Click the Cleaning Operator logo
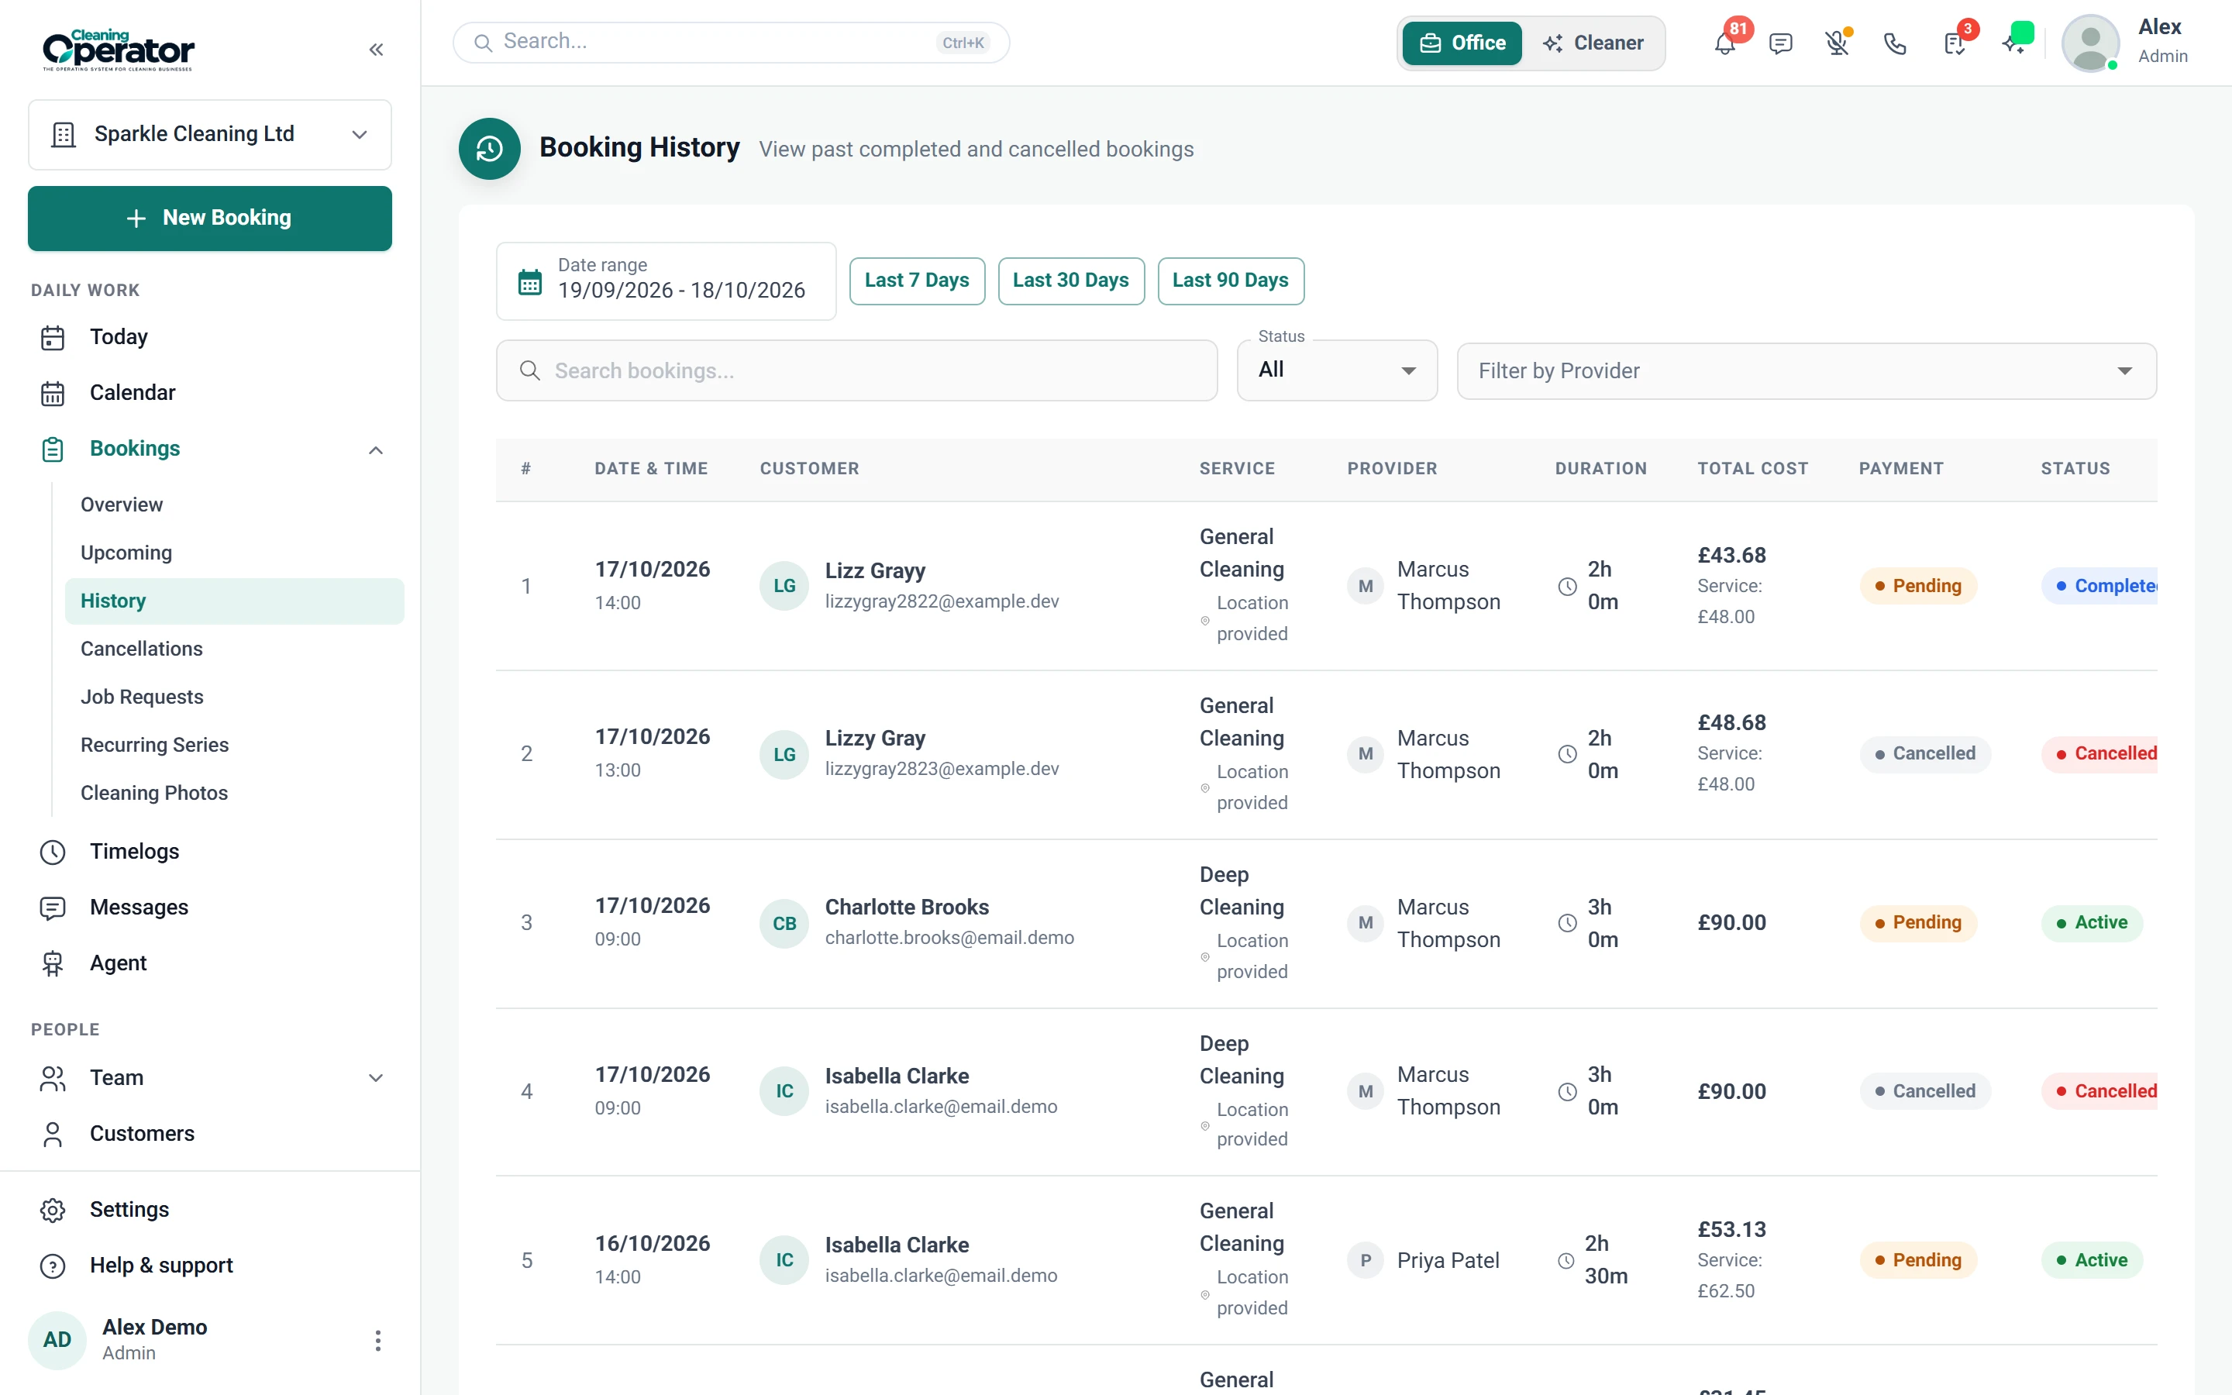 point(118,50)
